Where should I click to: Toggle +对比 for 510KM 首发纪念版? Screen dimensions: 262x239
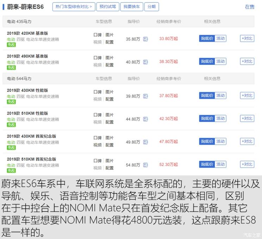coord(247,164)
